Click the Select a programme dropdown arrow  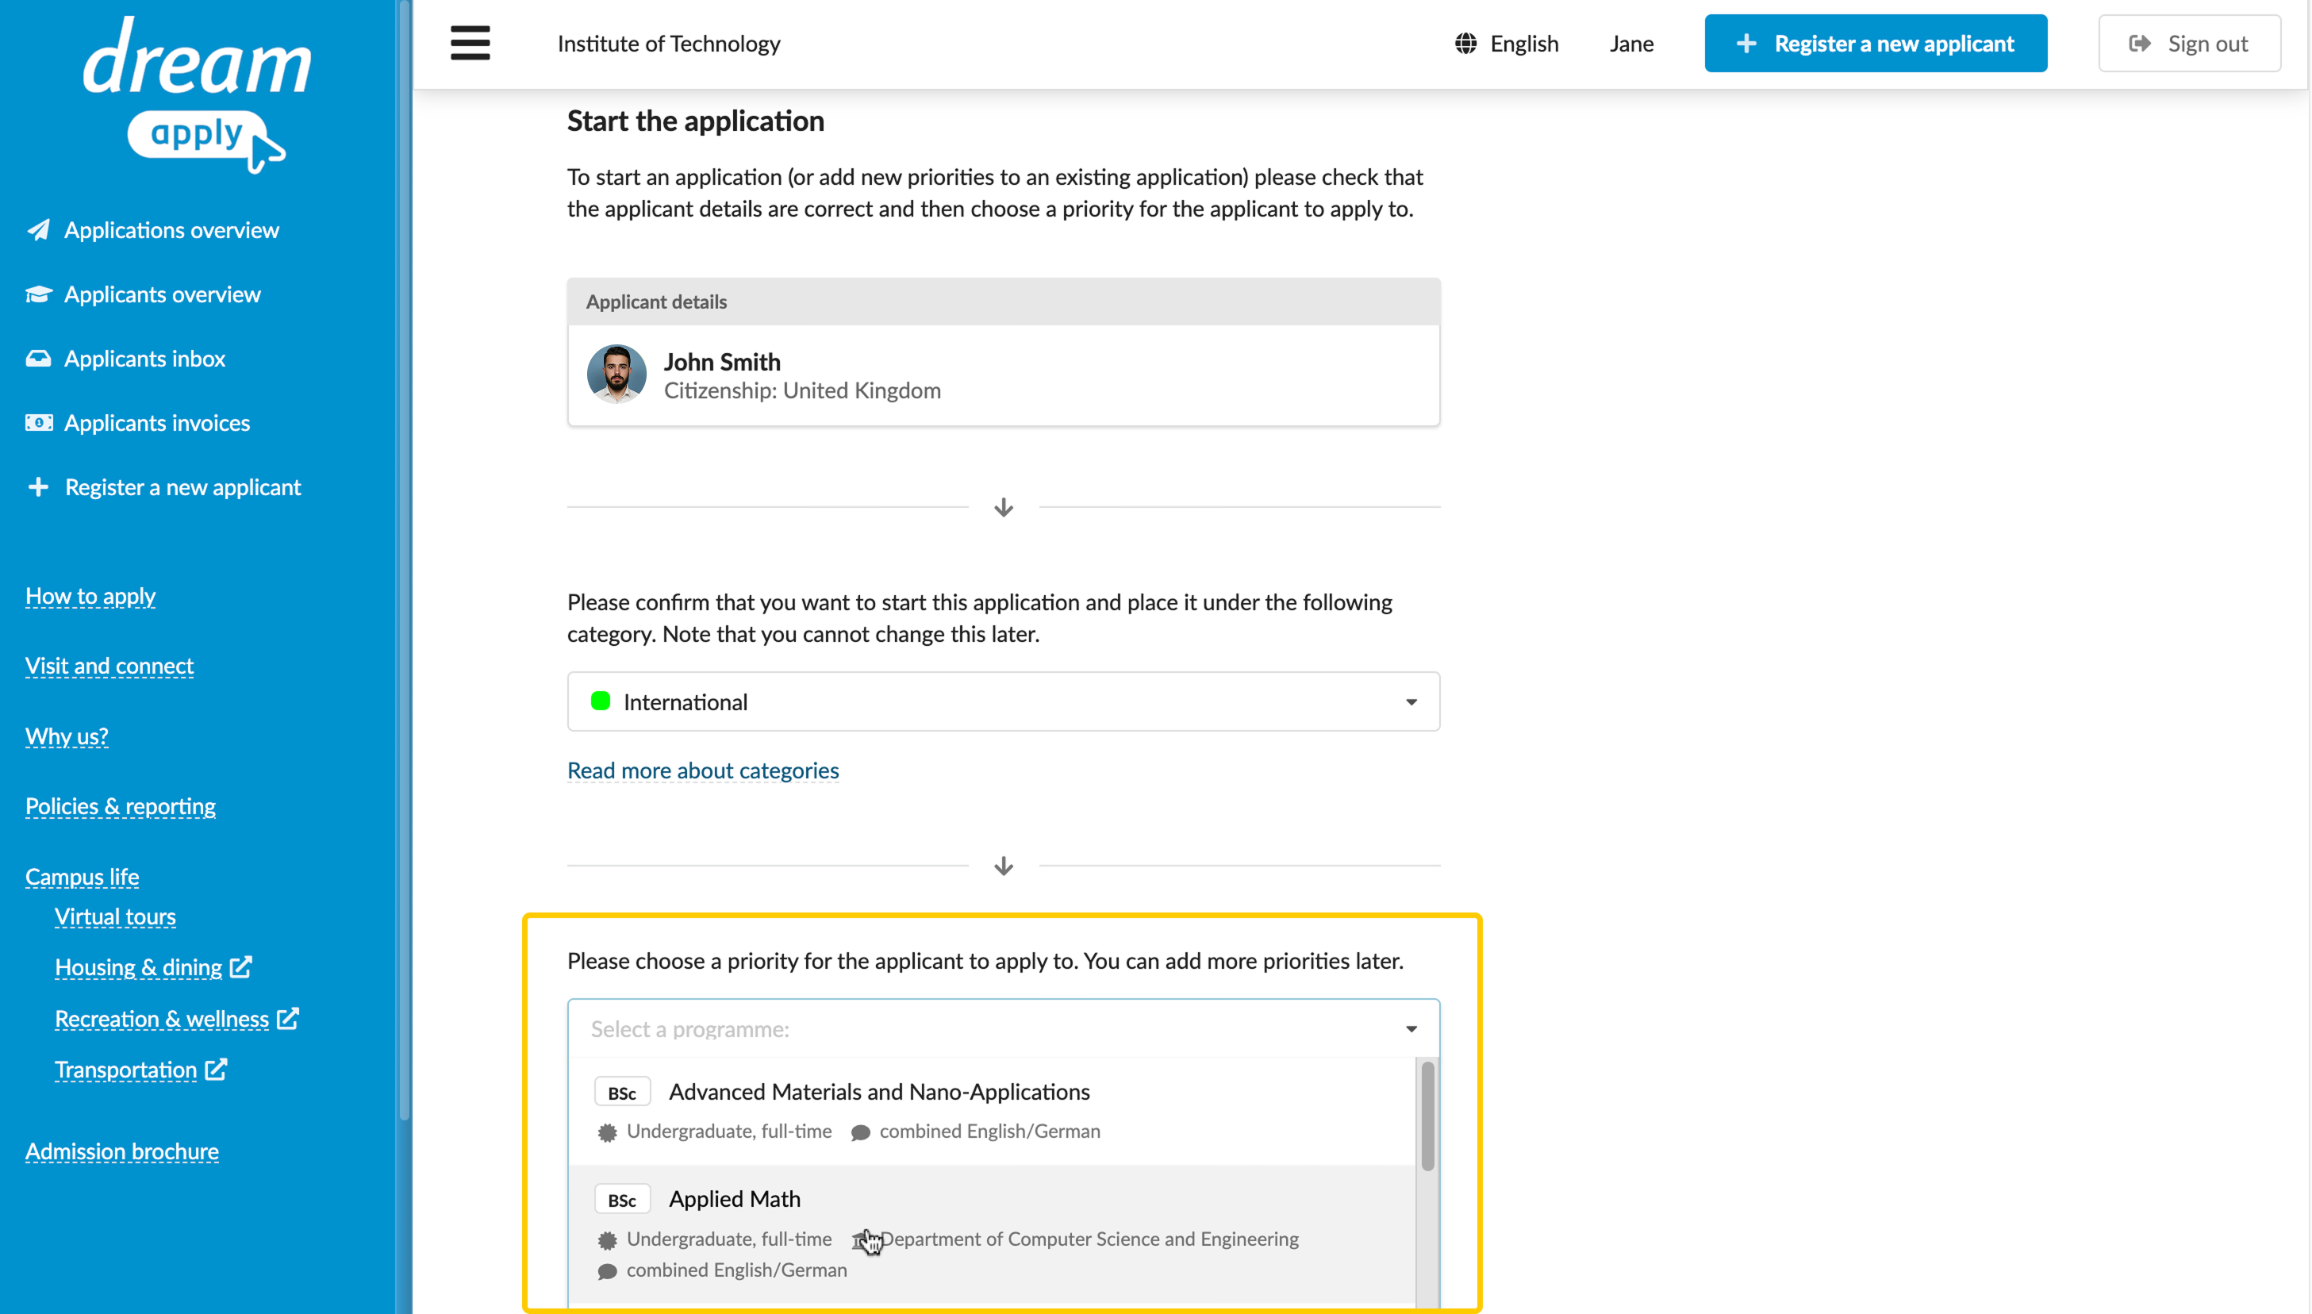(1411, 1029)
